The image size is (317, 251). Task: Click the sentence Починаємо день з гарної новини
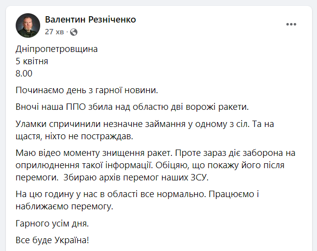click(x=87, y=90)
